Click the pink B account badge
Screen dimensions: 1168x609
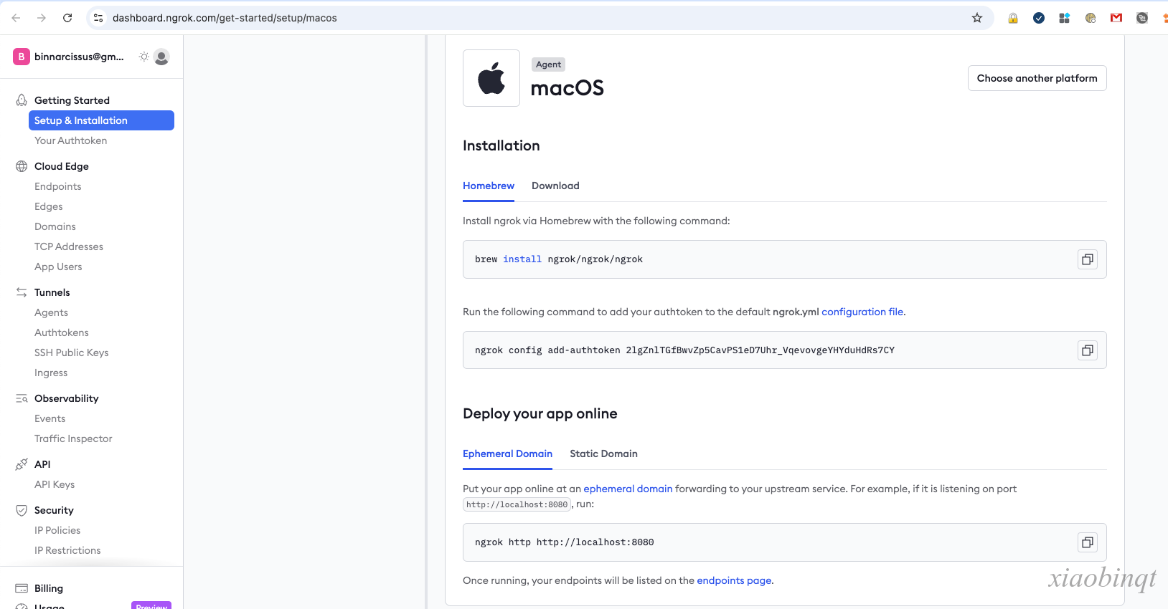coord(22,57)
